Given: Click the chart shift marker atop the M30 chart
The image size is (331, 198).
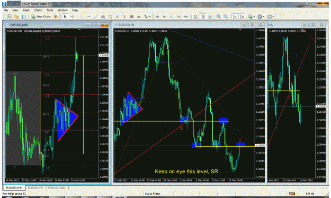Looking at the screenshot, I should click(79, 30).
